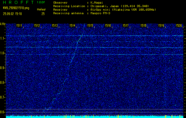Click the gray range bar beside the frequency axis
This screenshot has height=118, width=186.
point(6,68)
